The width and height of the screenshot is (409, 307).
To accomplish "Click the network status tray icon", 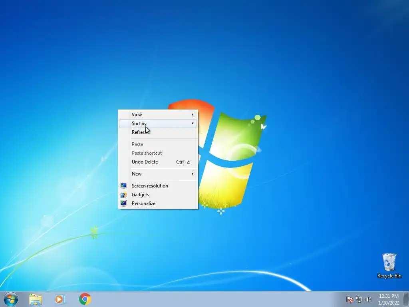I will pyautogui.click(x=359, y=299).
